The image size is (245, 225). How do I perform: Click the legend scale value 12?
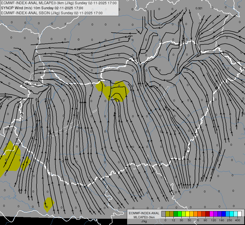(173, 220)
